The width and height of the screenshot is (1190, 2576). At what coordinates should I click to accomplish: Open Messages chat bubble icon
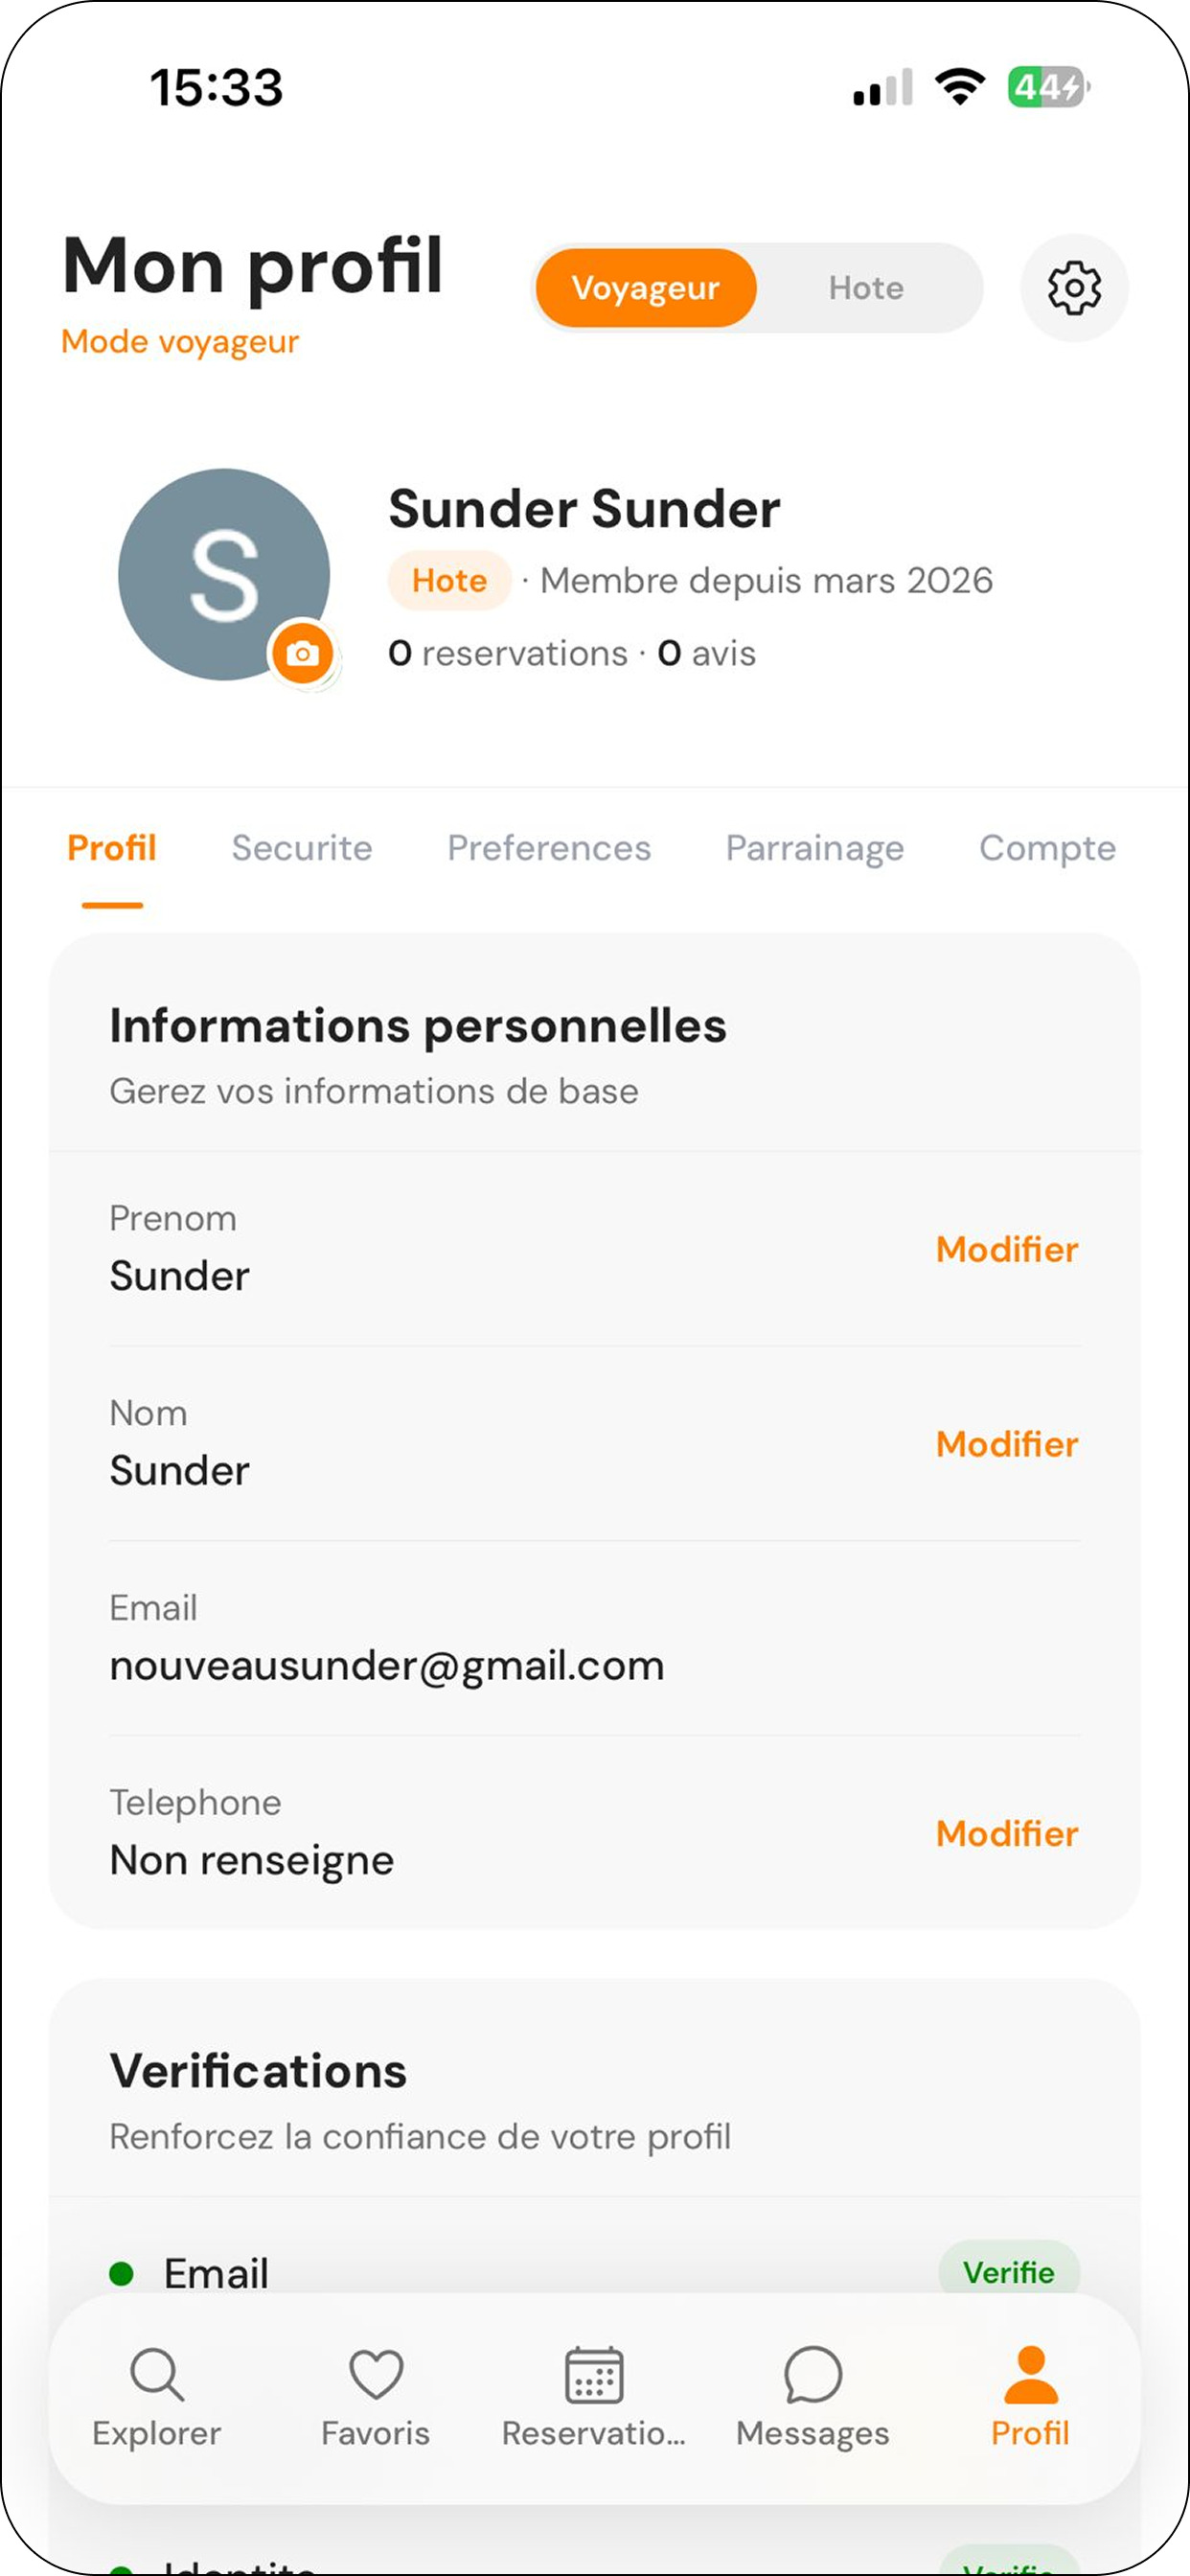tap(813, 2373)
